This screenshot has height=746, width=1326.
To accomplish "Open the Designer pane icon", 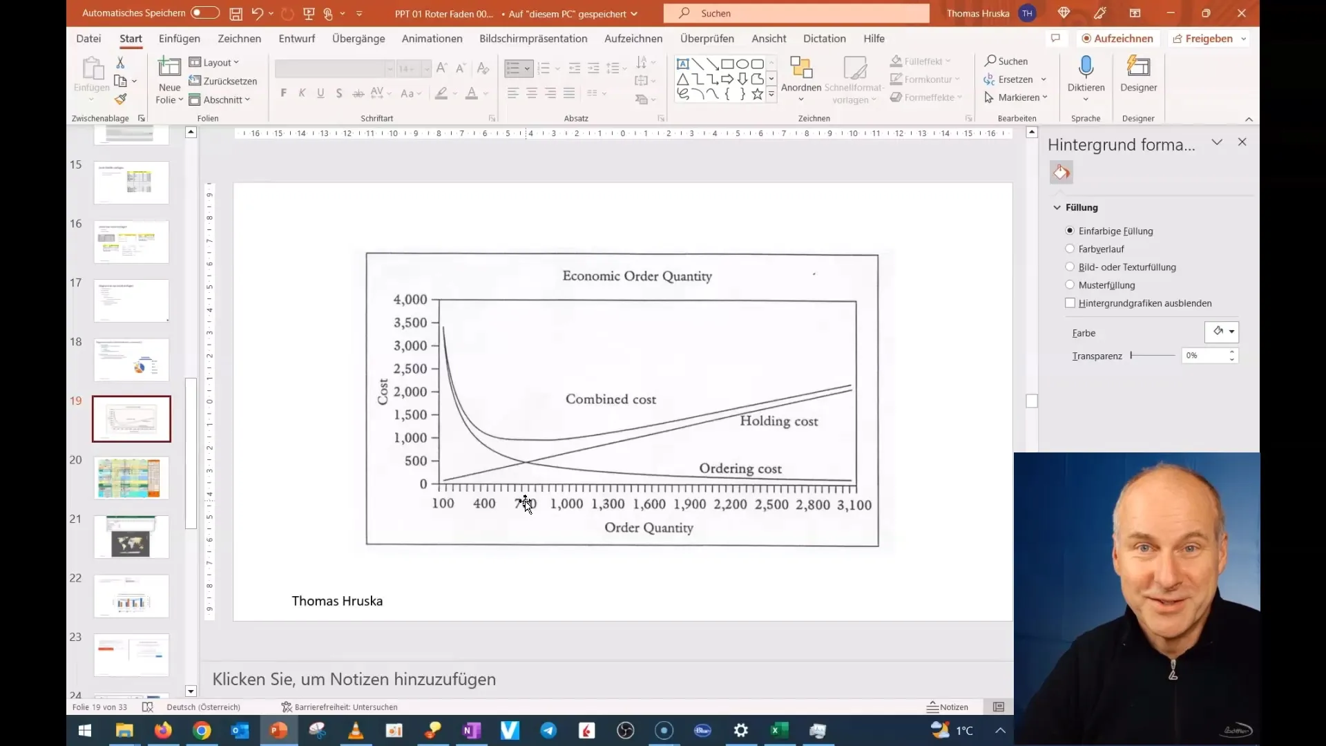I will (1138, 68).
